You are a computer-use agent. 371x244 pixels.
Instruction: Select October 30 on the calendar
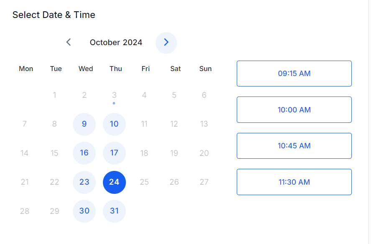pos(84,211)
